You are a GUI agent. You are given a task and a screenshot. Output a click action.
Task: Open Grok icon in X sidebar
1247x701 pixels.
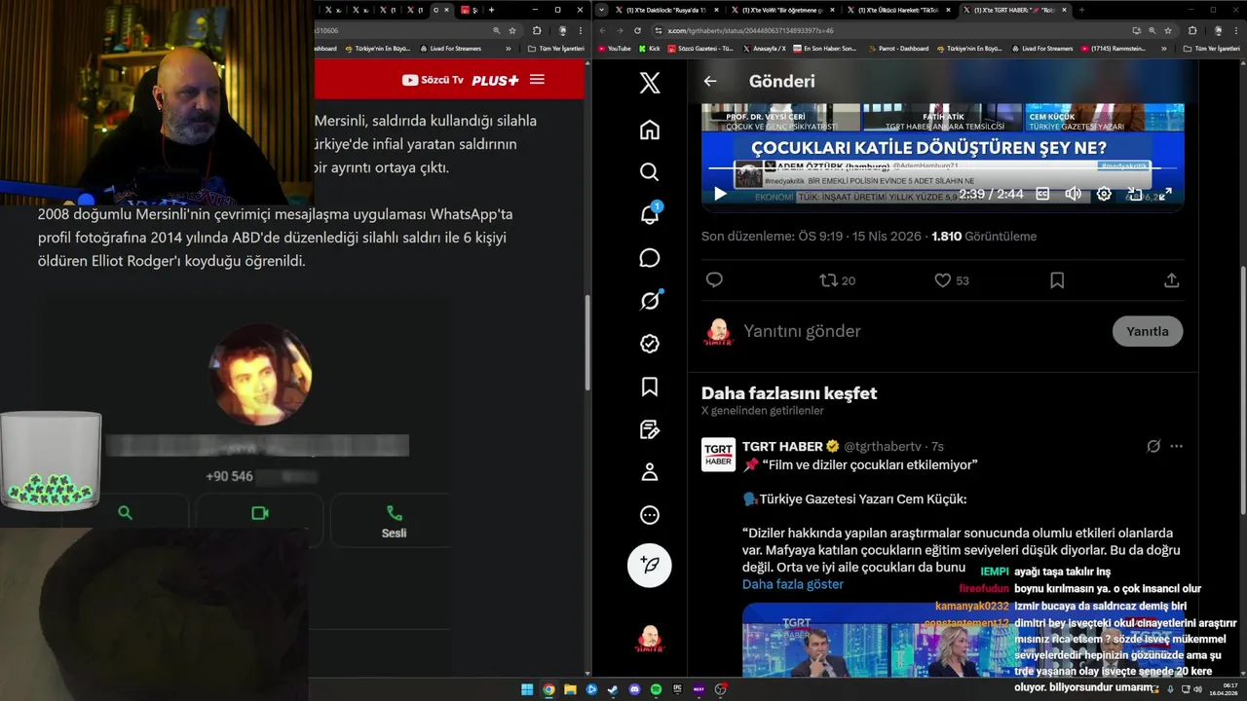[650, 301]
